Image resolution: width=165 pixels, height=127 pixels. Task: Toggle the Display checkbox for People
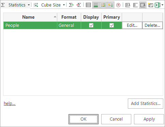91,25
